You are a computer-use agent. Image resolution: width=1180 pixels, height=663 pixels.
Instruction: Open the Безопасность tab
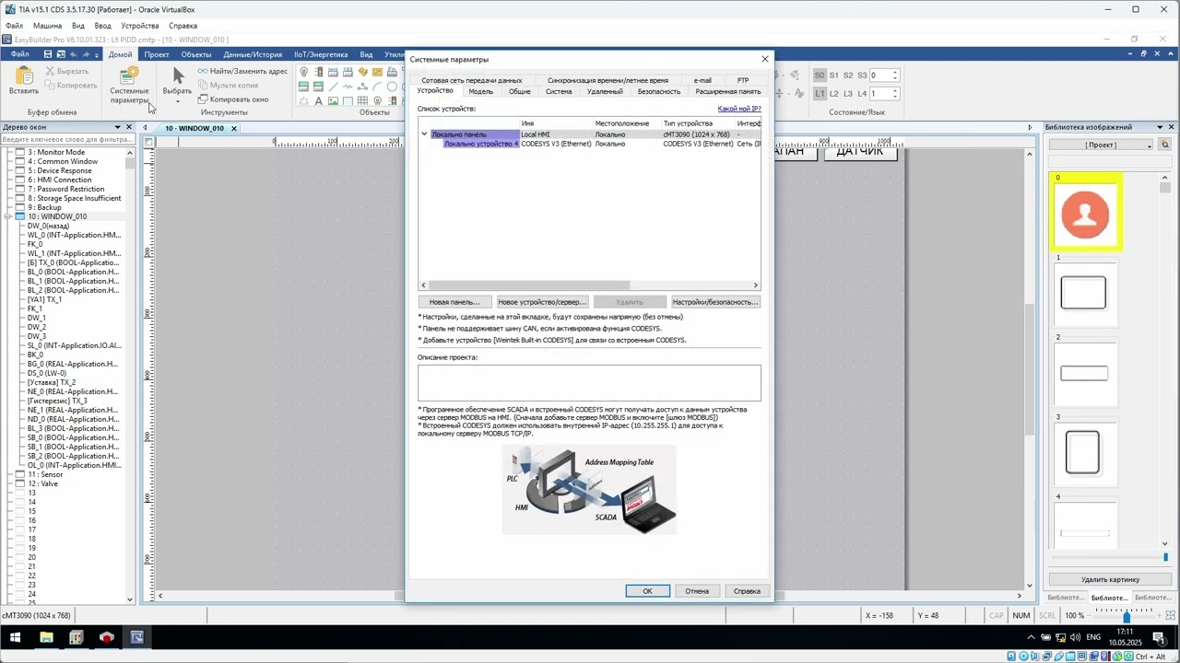(659, 91)
